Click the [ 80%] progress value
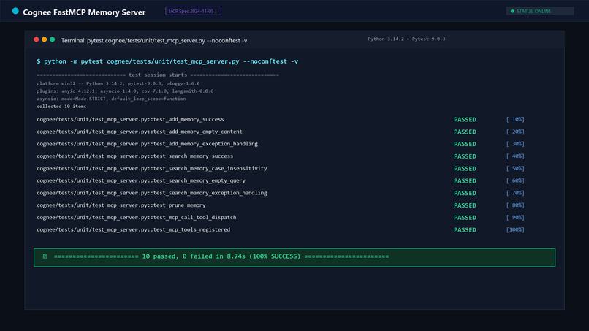589x331 pixels. pyautogui.click(x=515, y=205)
